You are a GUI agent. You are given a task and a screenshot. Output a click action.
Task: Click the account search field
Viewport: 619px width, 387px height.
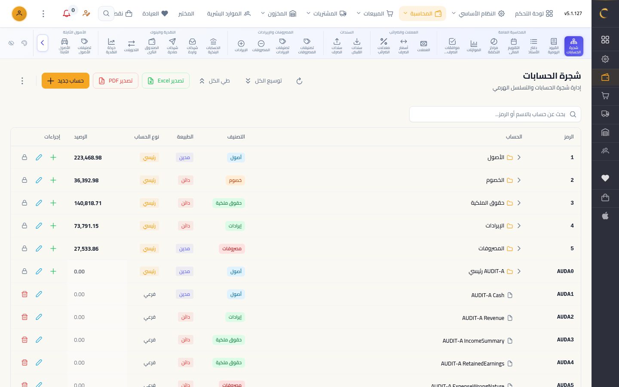point(495,114)
